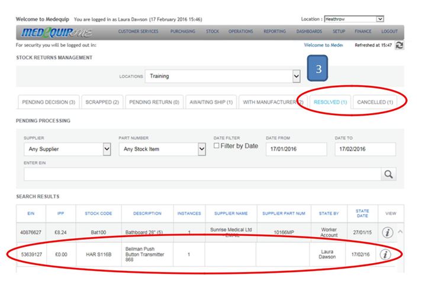Sort by State By column header
The image size is (428, 300).
[329, 213]
